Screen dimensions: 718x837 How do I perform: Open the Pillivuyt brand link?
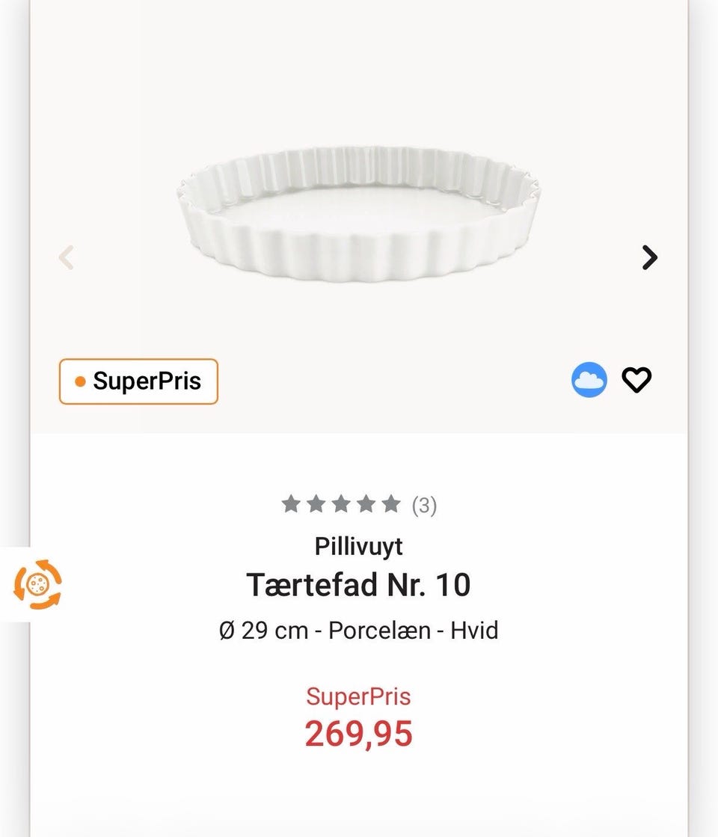coord(359,547)
